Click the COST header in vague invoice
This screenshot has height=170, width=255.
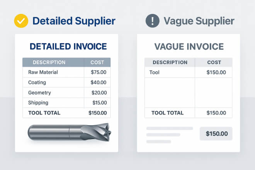pos(214,62)
